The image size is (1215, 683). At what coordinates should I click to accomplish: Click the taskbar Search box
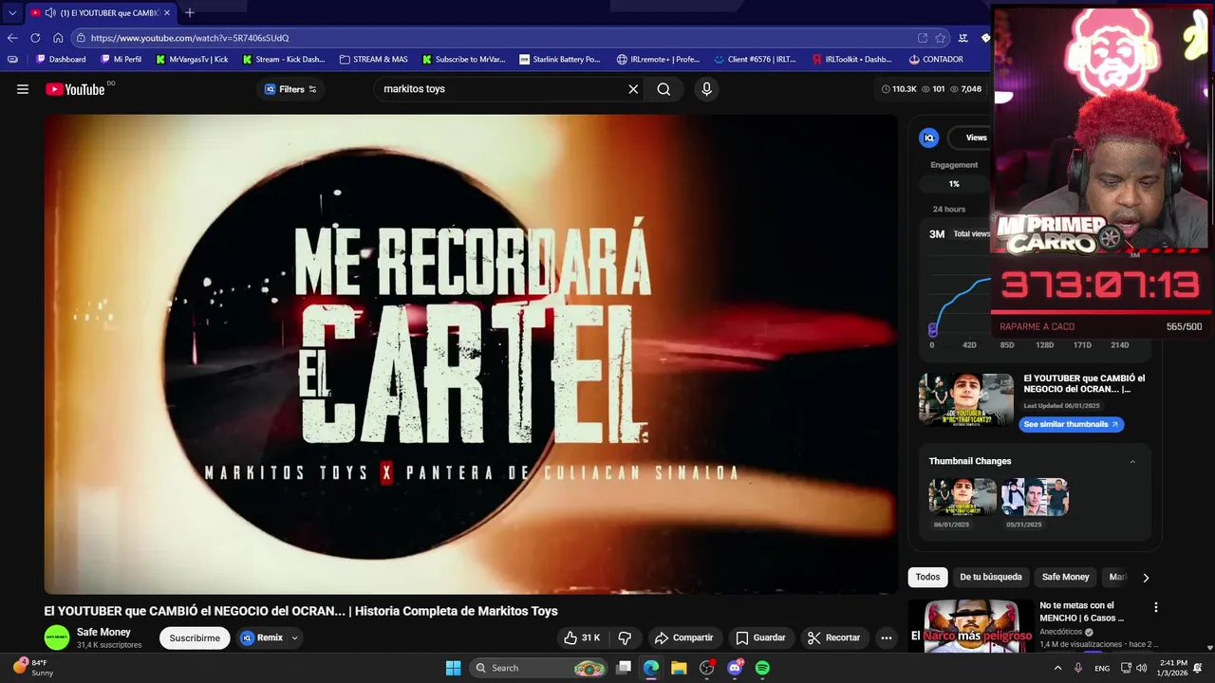539,668
